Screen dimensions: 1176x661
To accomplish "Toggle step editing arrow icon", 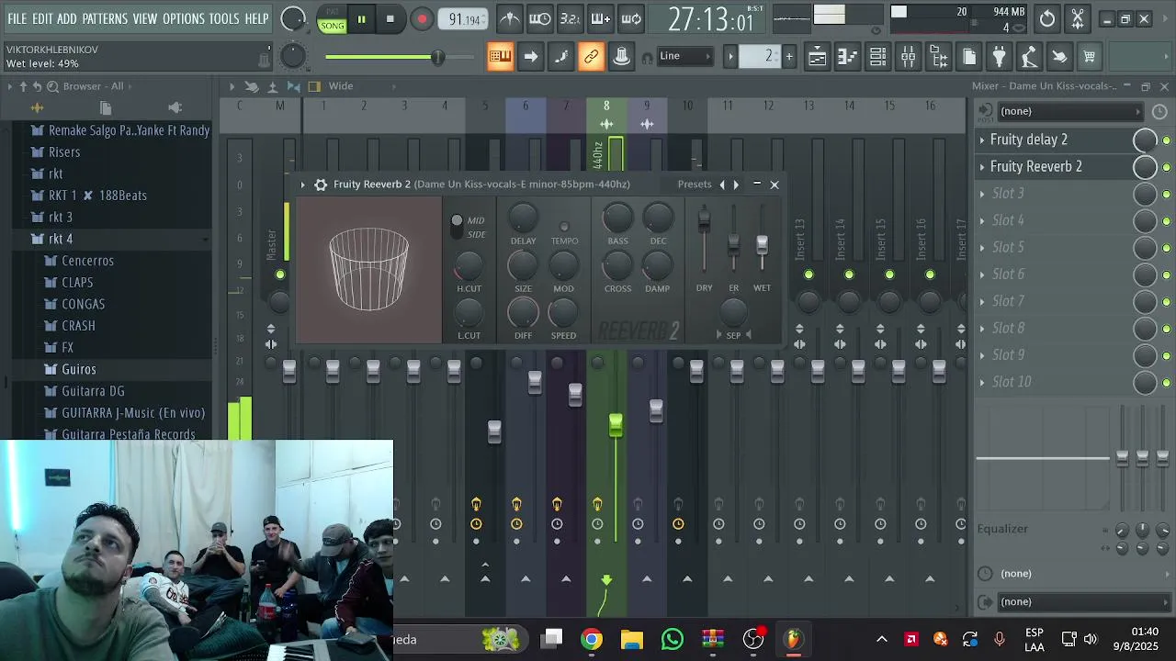I will click(531, 56).
